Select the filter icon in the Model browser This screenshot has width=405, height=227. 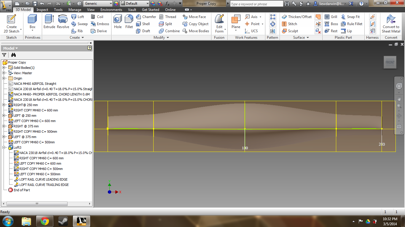[4, 55]
